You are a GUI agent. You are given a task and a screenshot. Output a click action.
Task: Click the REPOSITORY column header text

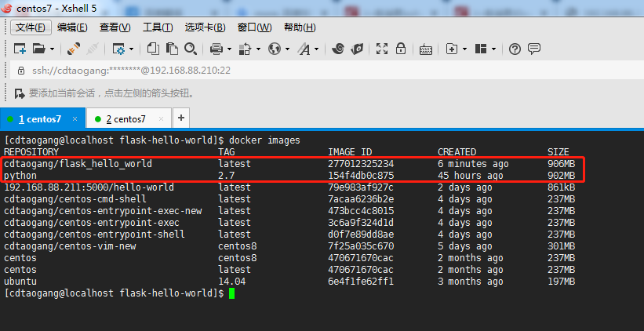pyautogui.click(x=31, y=152)
